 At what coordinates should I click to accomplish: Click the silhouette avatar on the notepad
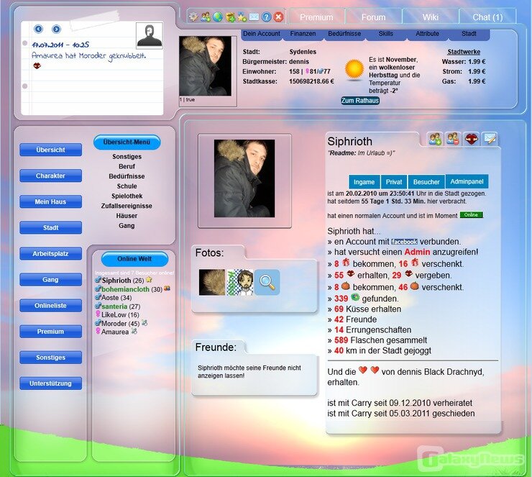(150, 36)
